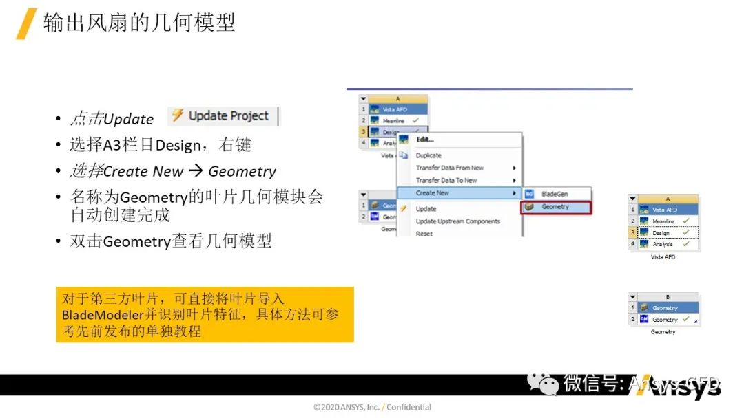The image size is (744, 418).
Task: Click cube icon in row 1 of the system partly hidden by the context menu
Action: tap(375, 206)
